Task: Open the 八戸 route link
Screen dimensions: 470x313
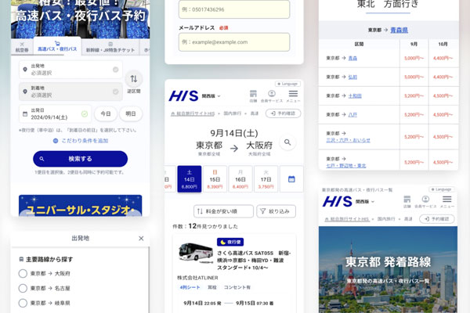Action: (352, 115)
